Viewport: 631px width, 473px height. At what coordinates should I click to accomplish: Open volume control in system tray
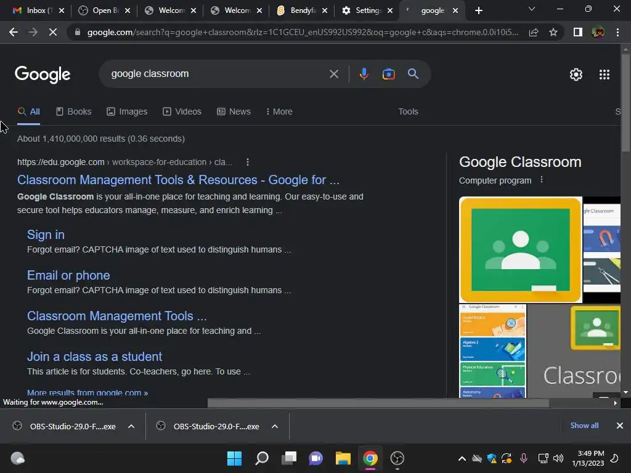558,458
